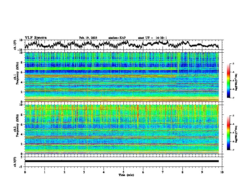Click the ch.1 spectrogram panel
The image size is (250, 193).
[122, 77]
